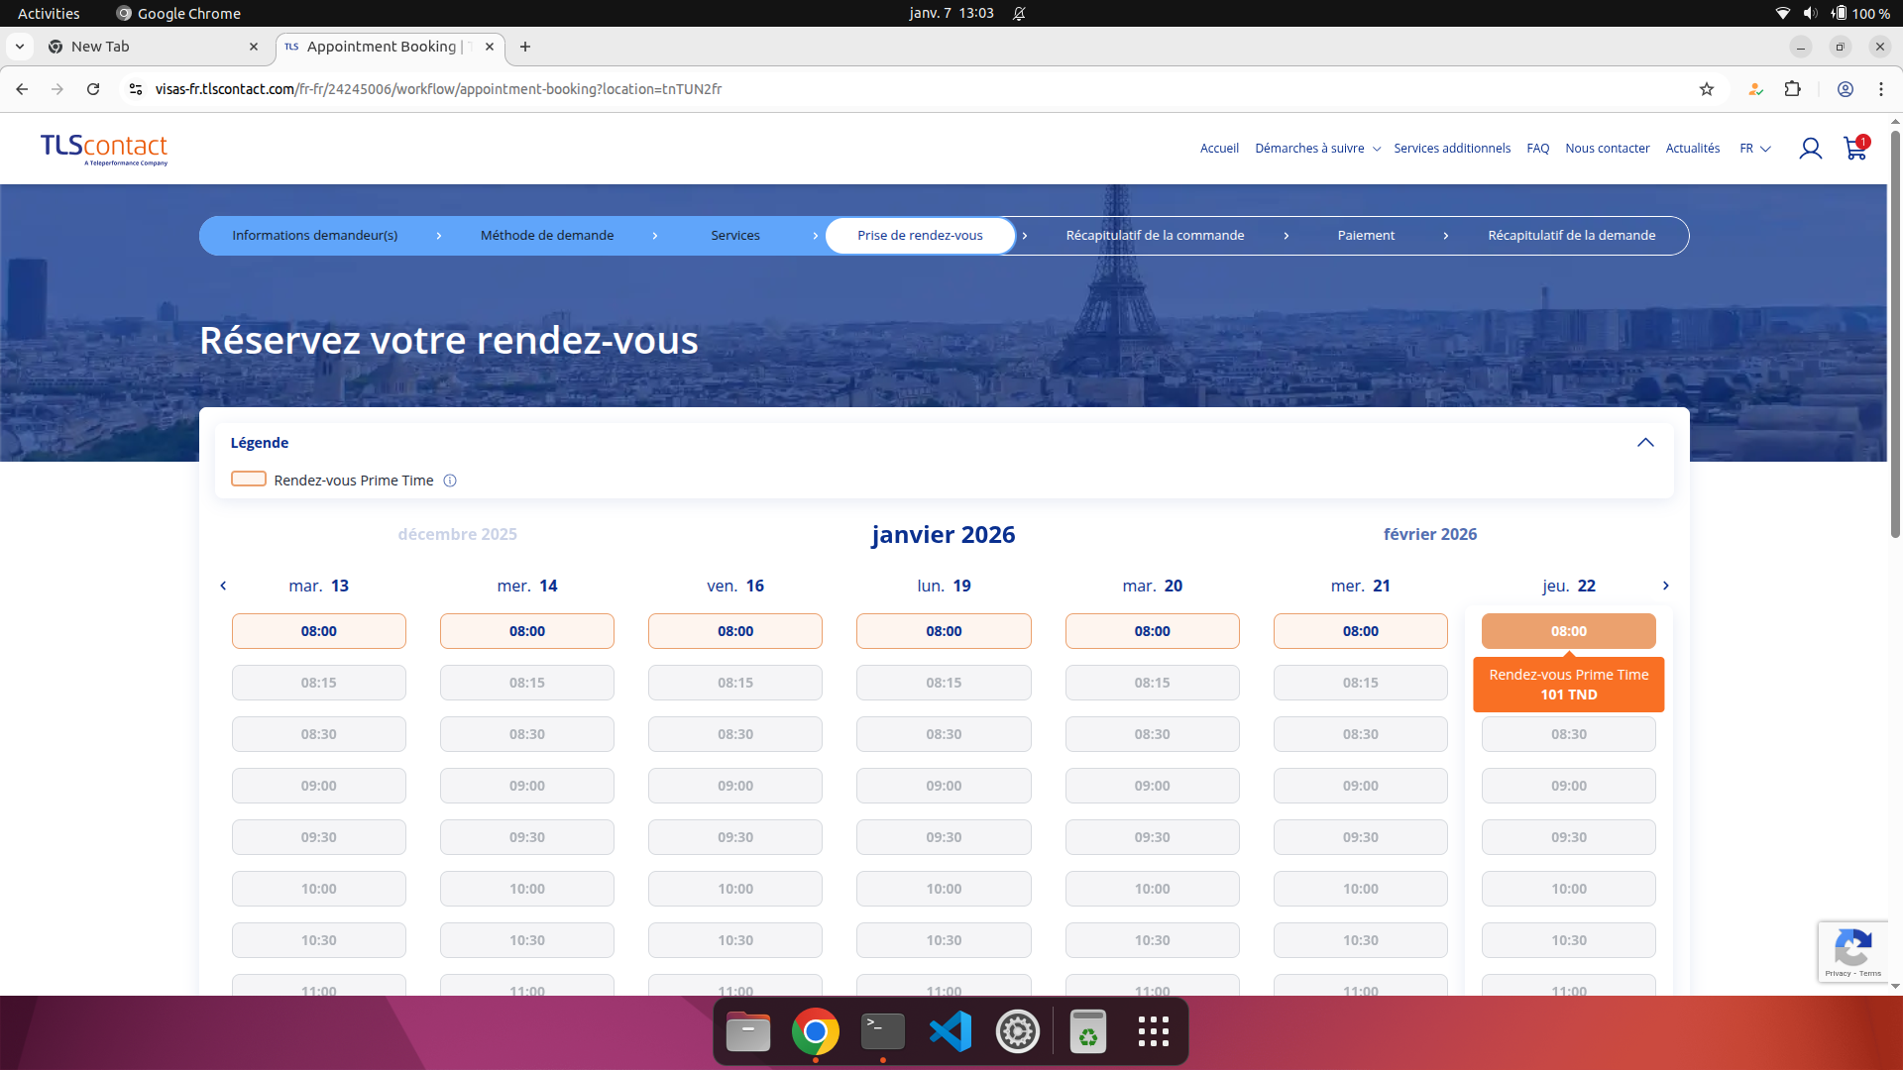
Task: Show next dates with the right chevron
Action: pos(1665,586)
